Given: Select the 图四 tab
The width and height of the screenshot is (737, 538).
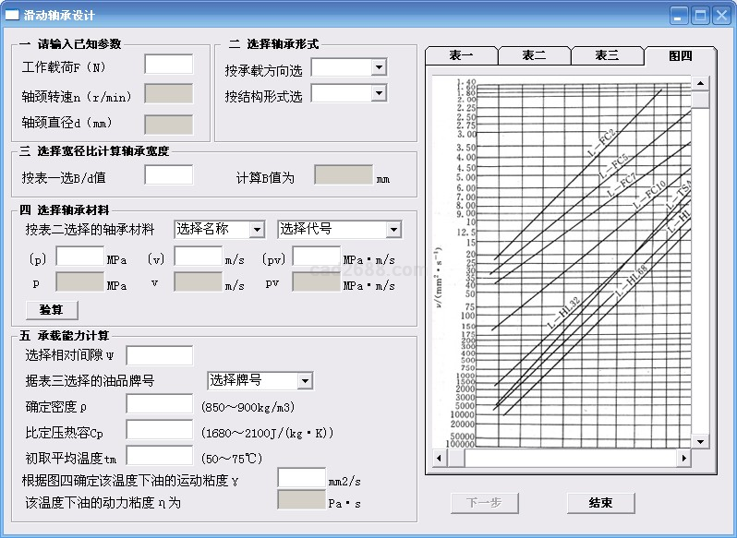Looking at the screenshot, I should 680,55.
